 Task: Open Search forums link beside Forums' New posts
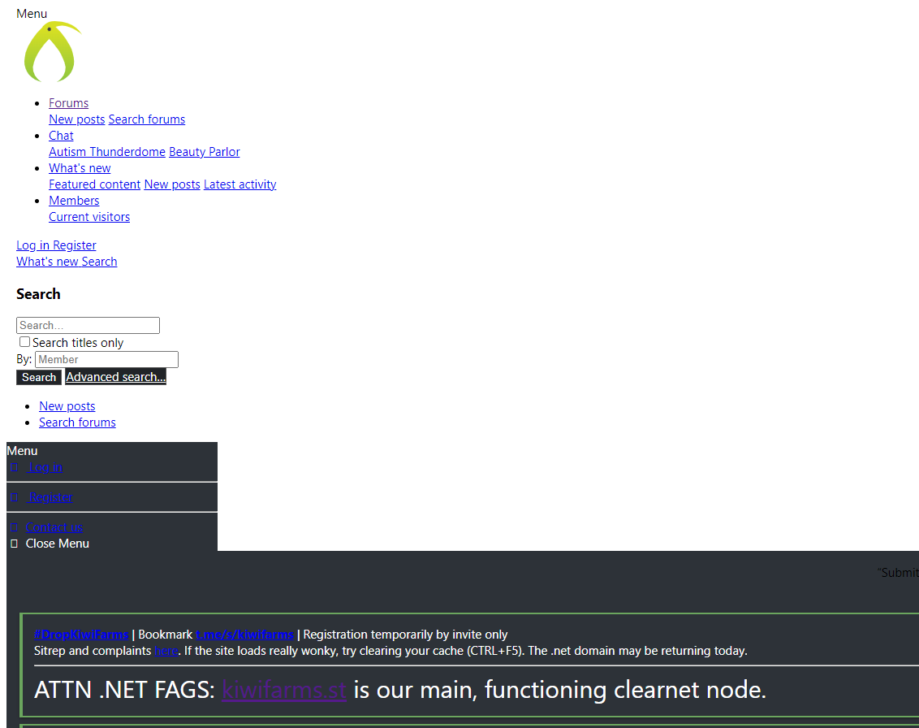click(x=146, y=119)
